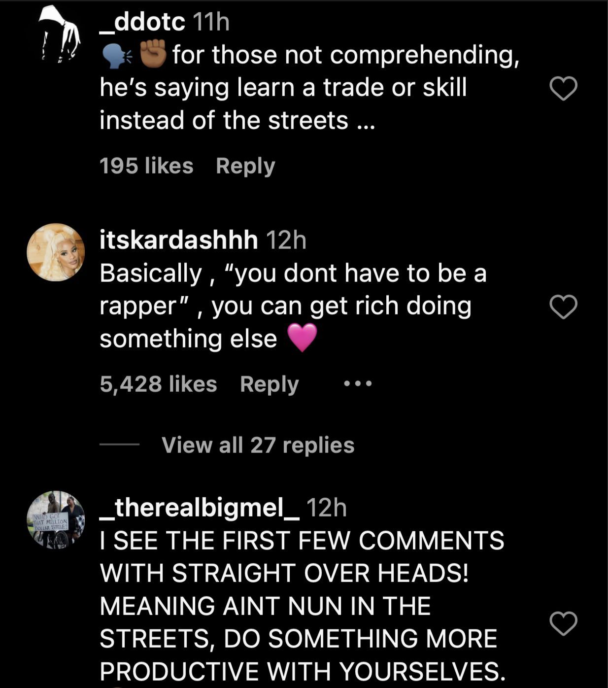View the 5,428 likes list

tap(158, 384)
